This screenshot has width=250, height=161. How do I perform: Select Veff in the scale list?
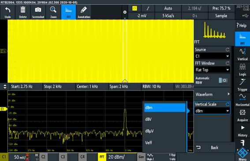point(165,142)
